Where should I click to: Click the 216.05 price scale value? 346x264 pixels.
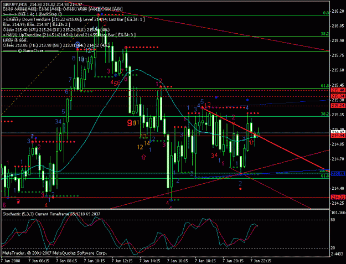tap(338, 26)
